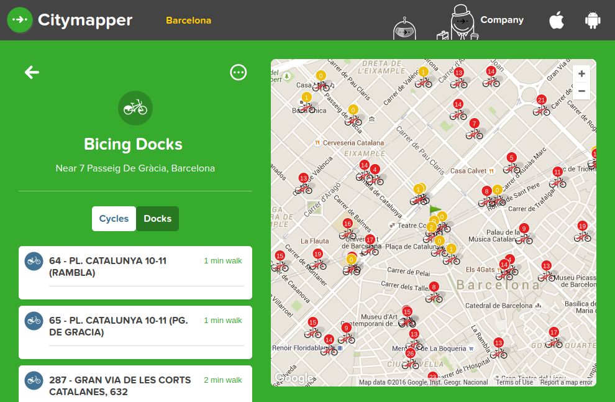Click the Citymapper green arrow logo

tap(20, 20)
